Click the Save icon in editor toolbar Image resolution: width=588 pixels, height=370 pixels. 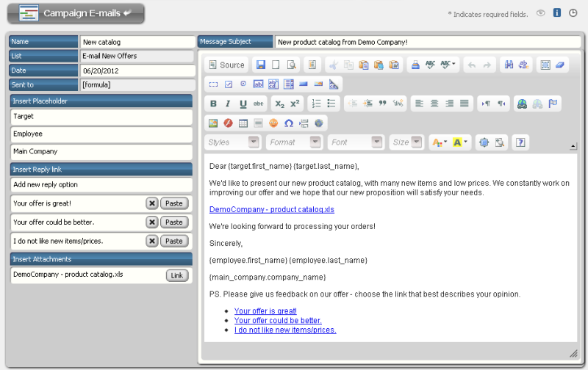click(x=260, y=65)
